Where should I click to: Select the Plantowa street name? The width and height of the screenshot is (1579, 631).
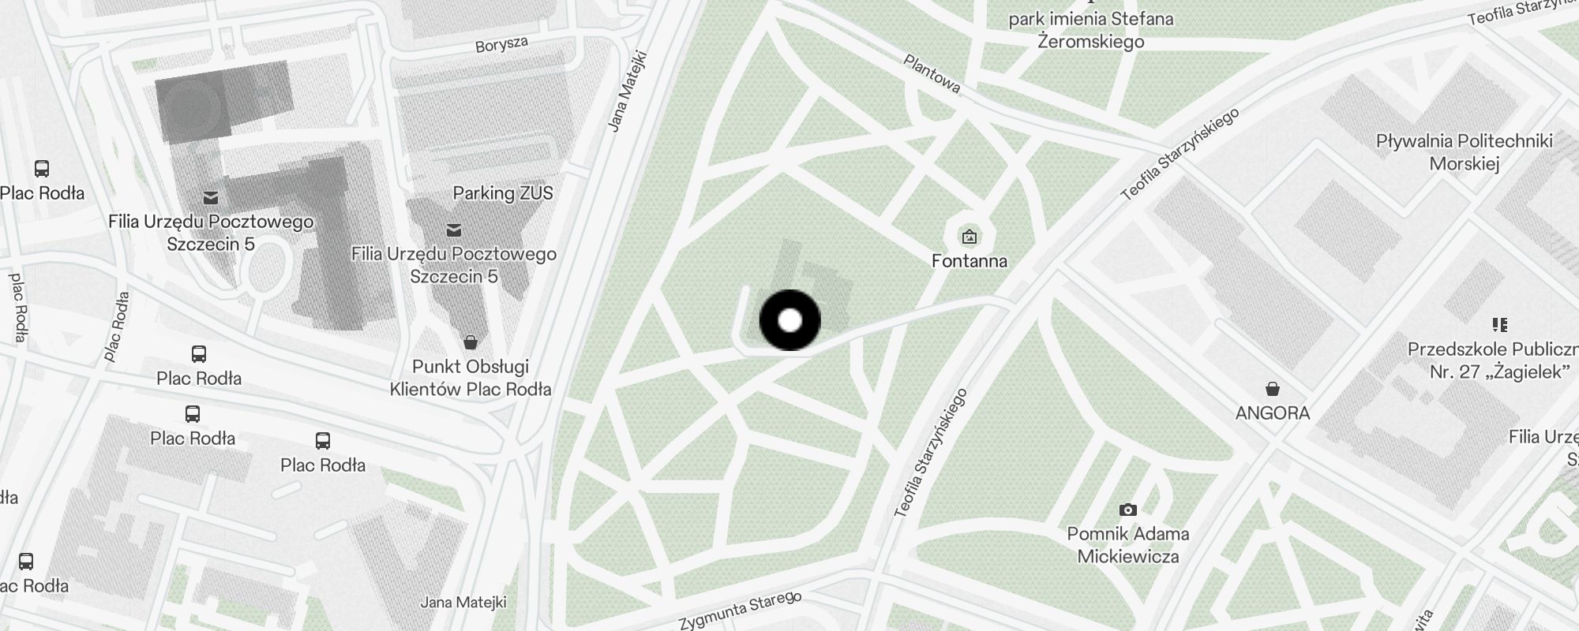pos(932,73)
